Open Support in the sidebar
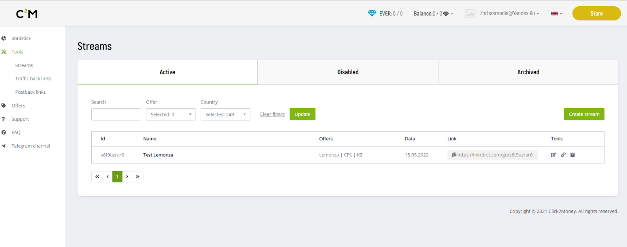Screen dimensions: 627x247 click(x=20, y=119)
